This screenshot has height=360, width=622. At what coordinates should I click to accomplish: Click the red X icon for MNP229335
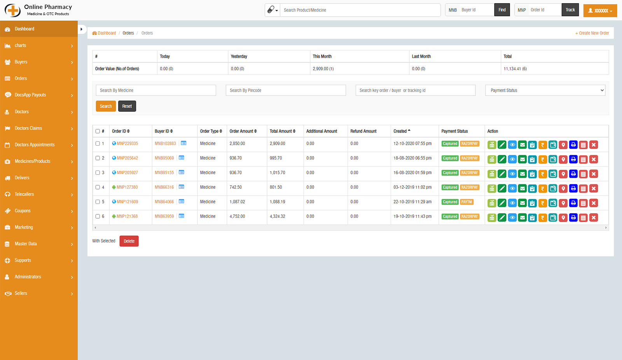click(594, 145)
